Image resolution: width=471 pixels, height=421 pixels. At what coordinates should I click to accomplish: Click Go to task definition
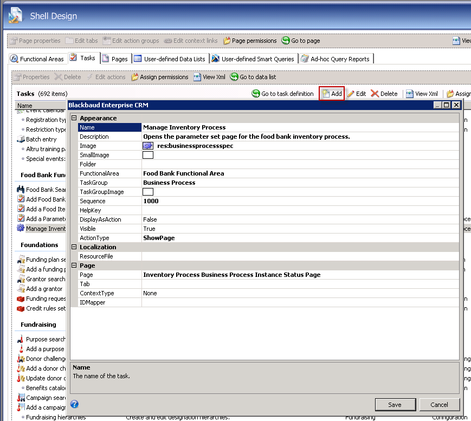pos(283,94)
